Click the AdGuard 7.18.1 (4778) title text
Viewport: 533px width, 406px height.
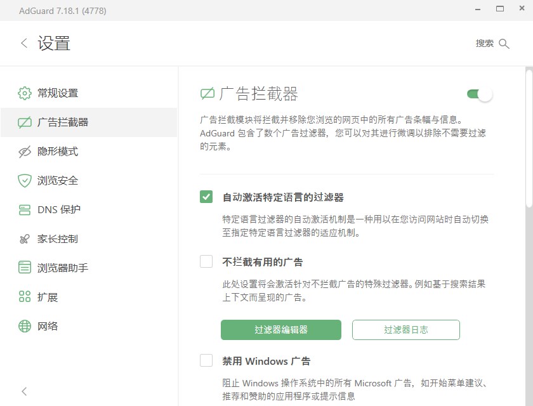(x=63, y=11)
